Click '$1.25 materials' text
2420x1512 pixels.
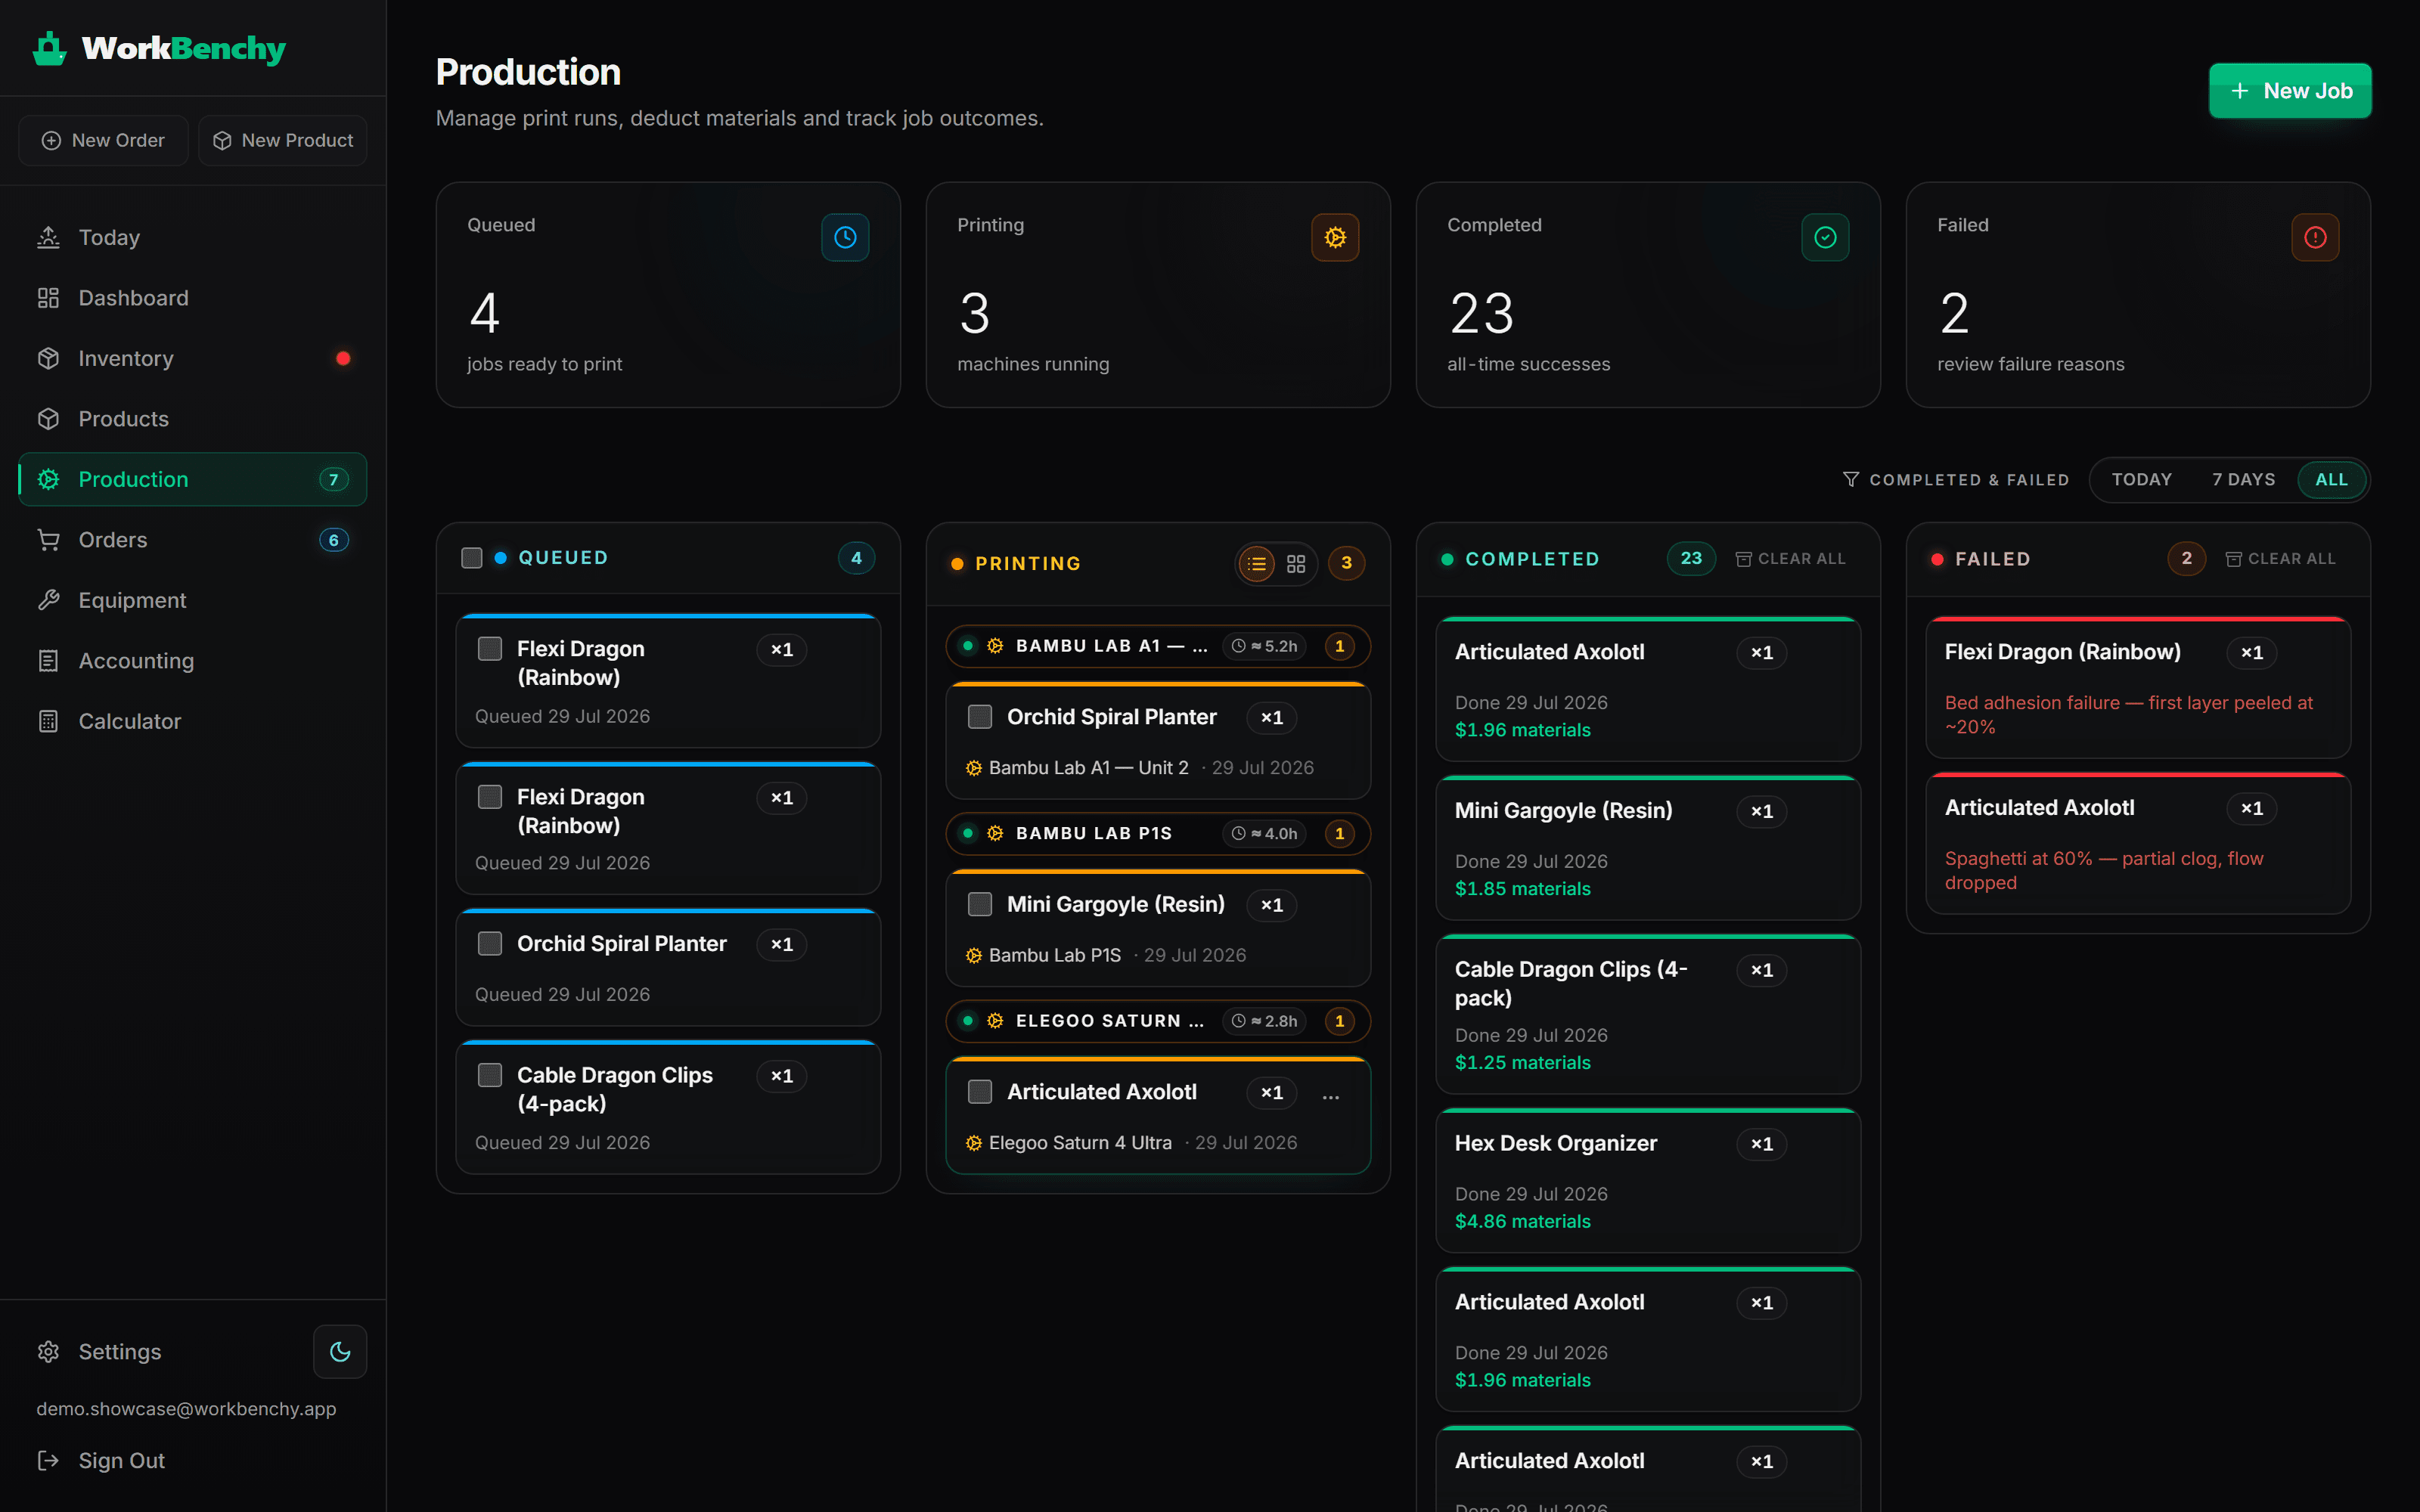click(1522, 1063)
